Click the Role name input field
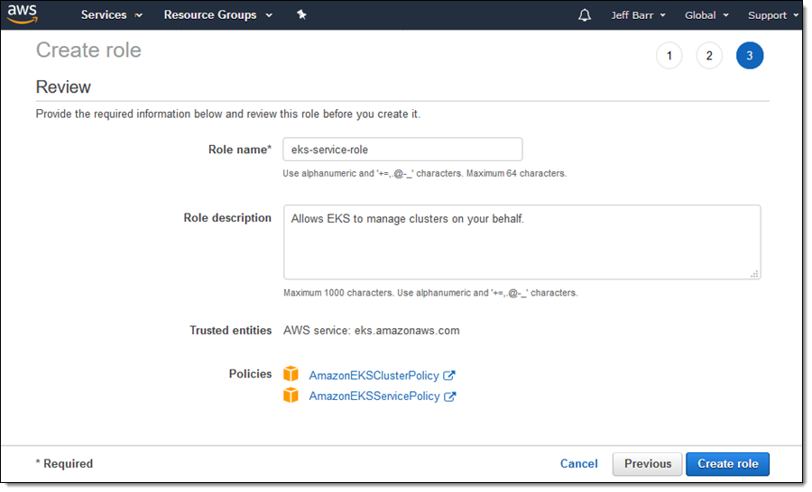 tap(402, 150)
